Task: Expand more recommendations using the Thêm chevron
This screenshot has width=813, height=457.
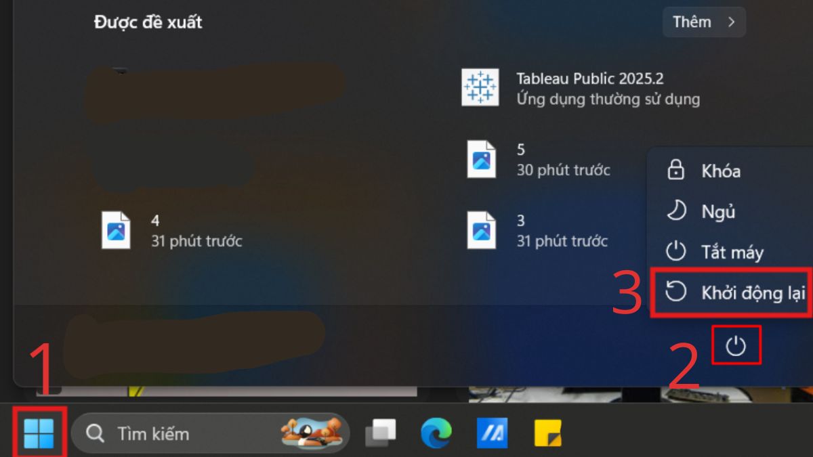Action: [x=731, y=22]
